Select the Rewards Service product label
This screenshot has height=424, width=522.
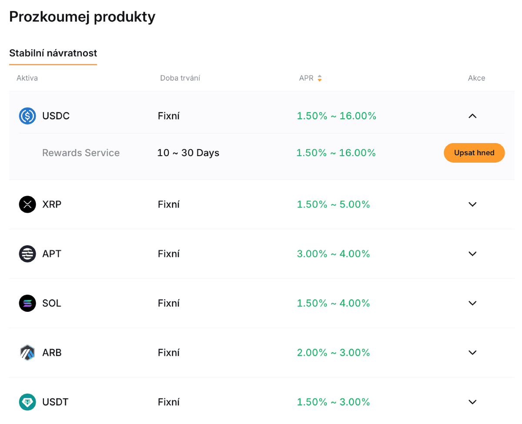[81, 153]
